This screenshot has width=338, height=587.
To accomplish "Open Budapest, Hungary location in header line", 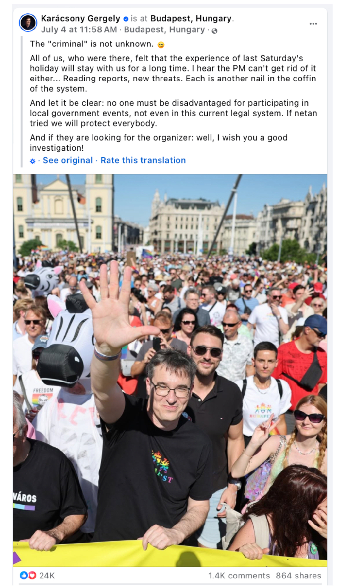I will [191, 19].
